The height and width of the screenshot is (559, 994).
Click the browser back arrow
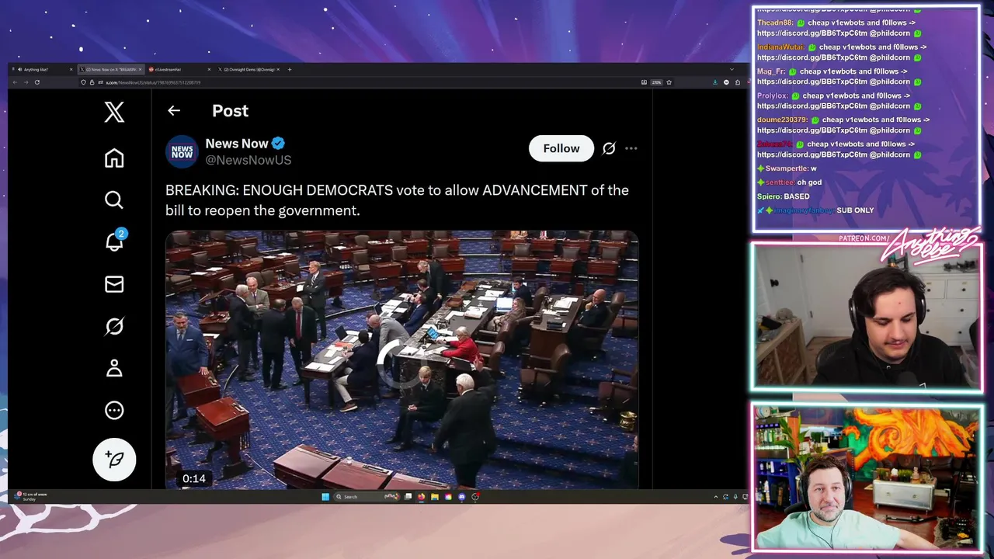click(x=15, y=82)
